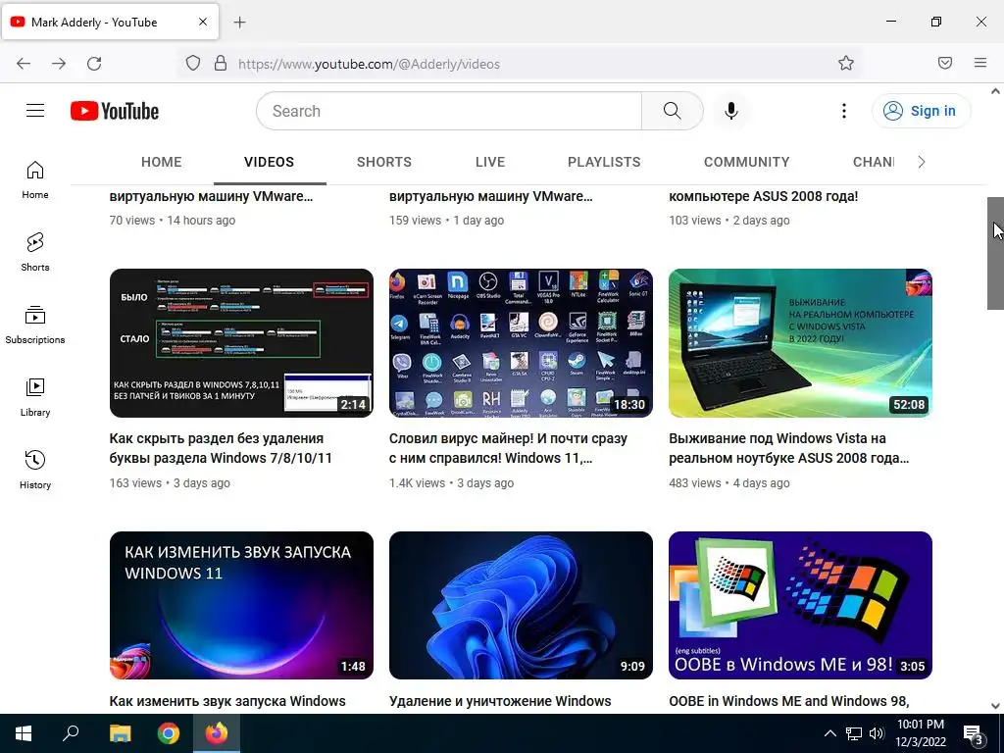Open title 'OOBE in Windows ME and Windows 98'
Viewport: 1004px width, 753px height.
click(789, 701)
